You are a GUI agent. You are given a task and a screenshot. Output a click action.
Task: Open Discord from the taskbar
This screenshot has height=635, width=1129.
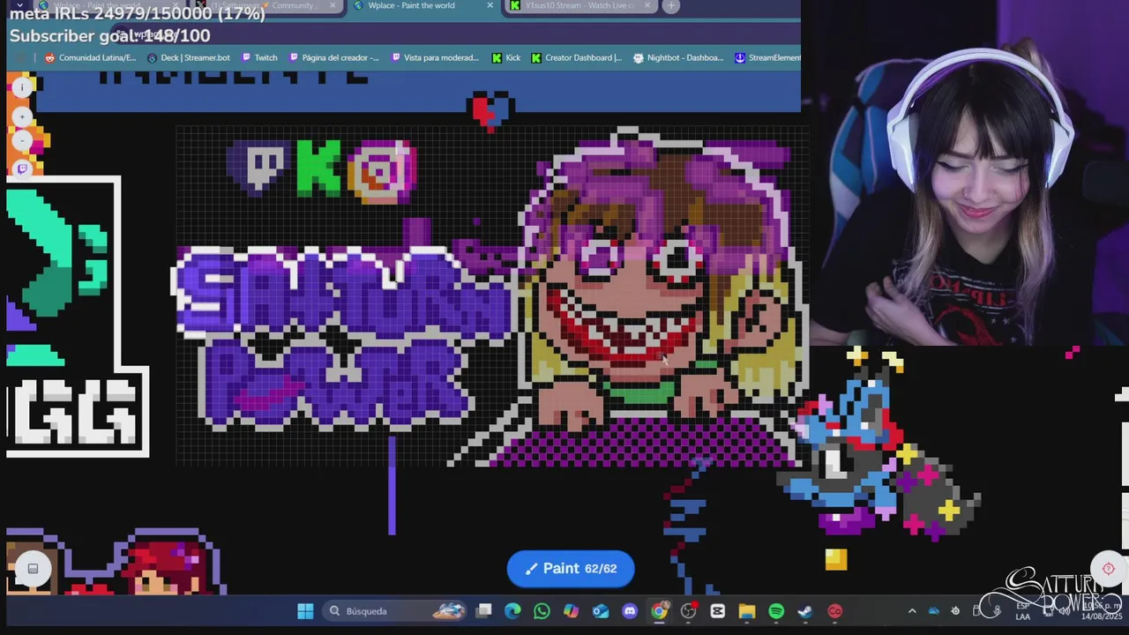tap(630, 611)
